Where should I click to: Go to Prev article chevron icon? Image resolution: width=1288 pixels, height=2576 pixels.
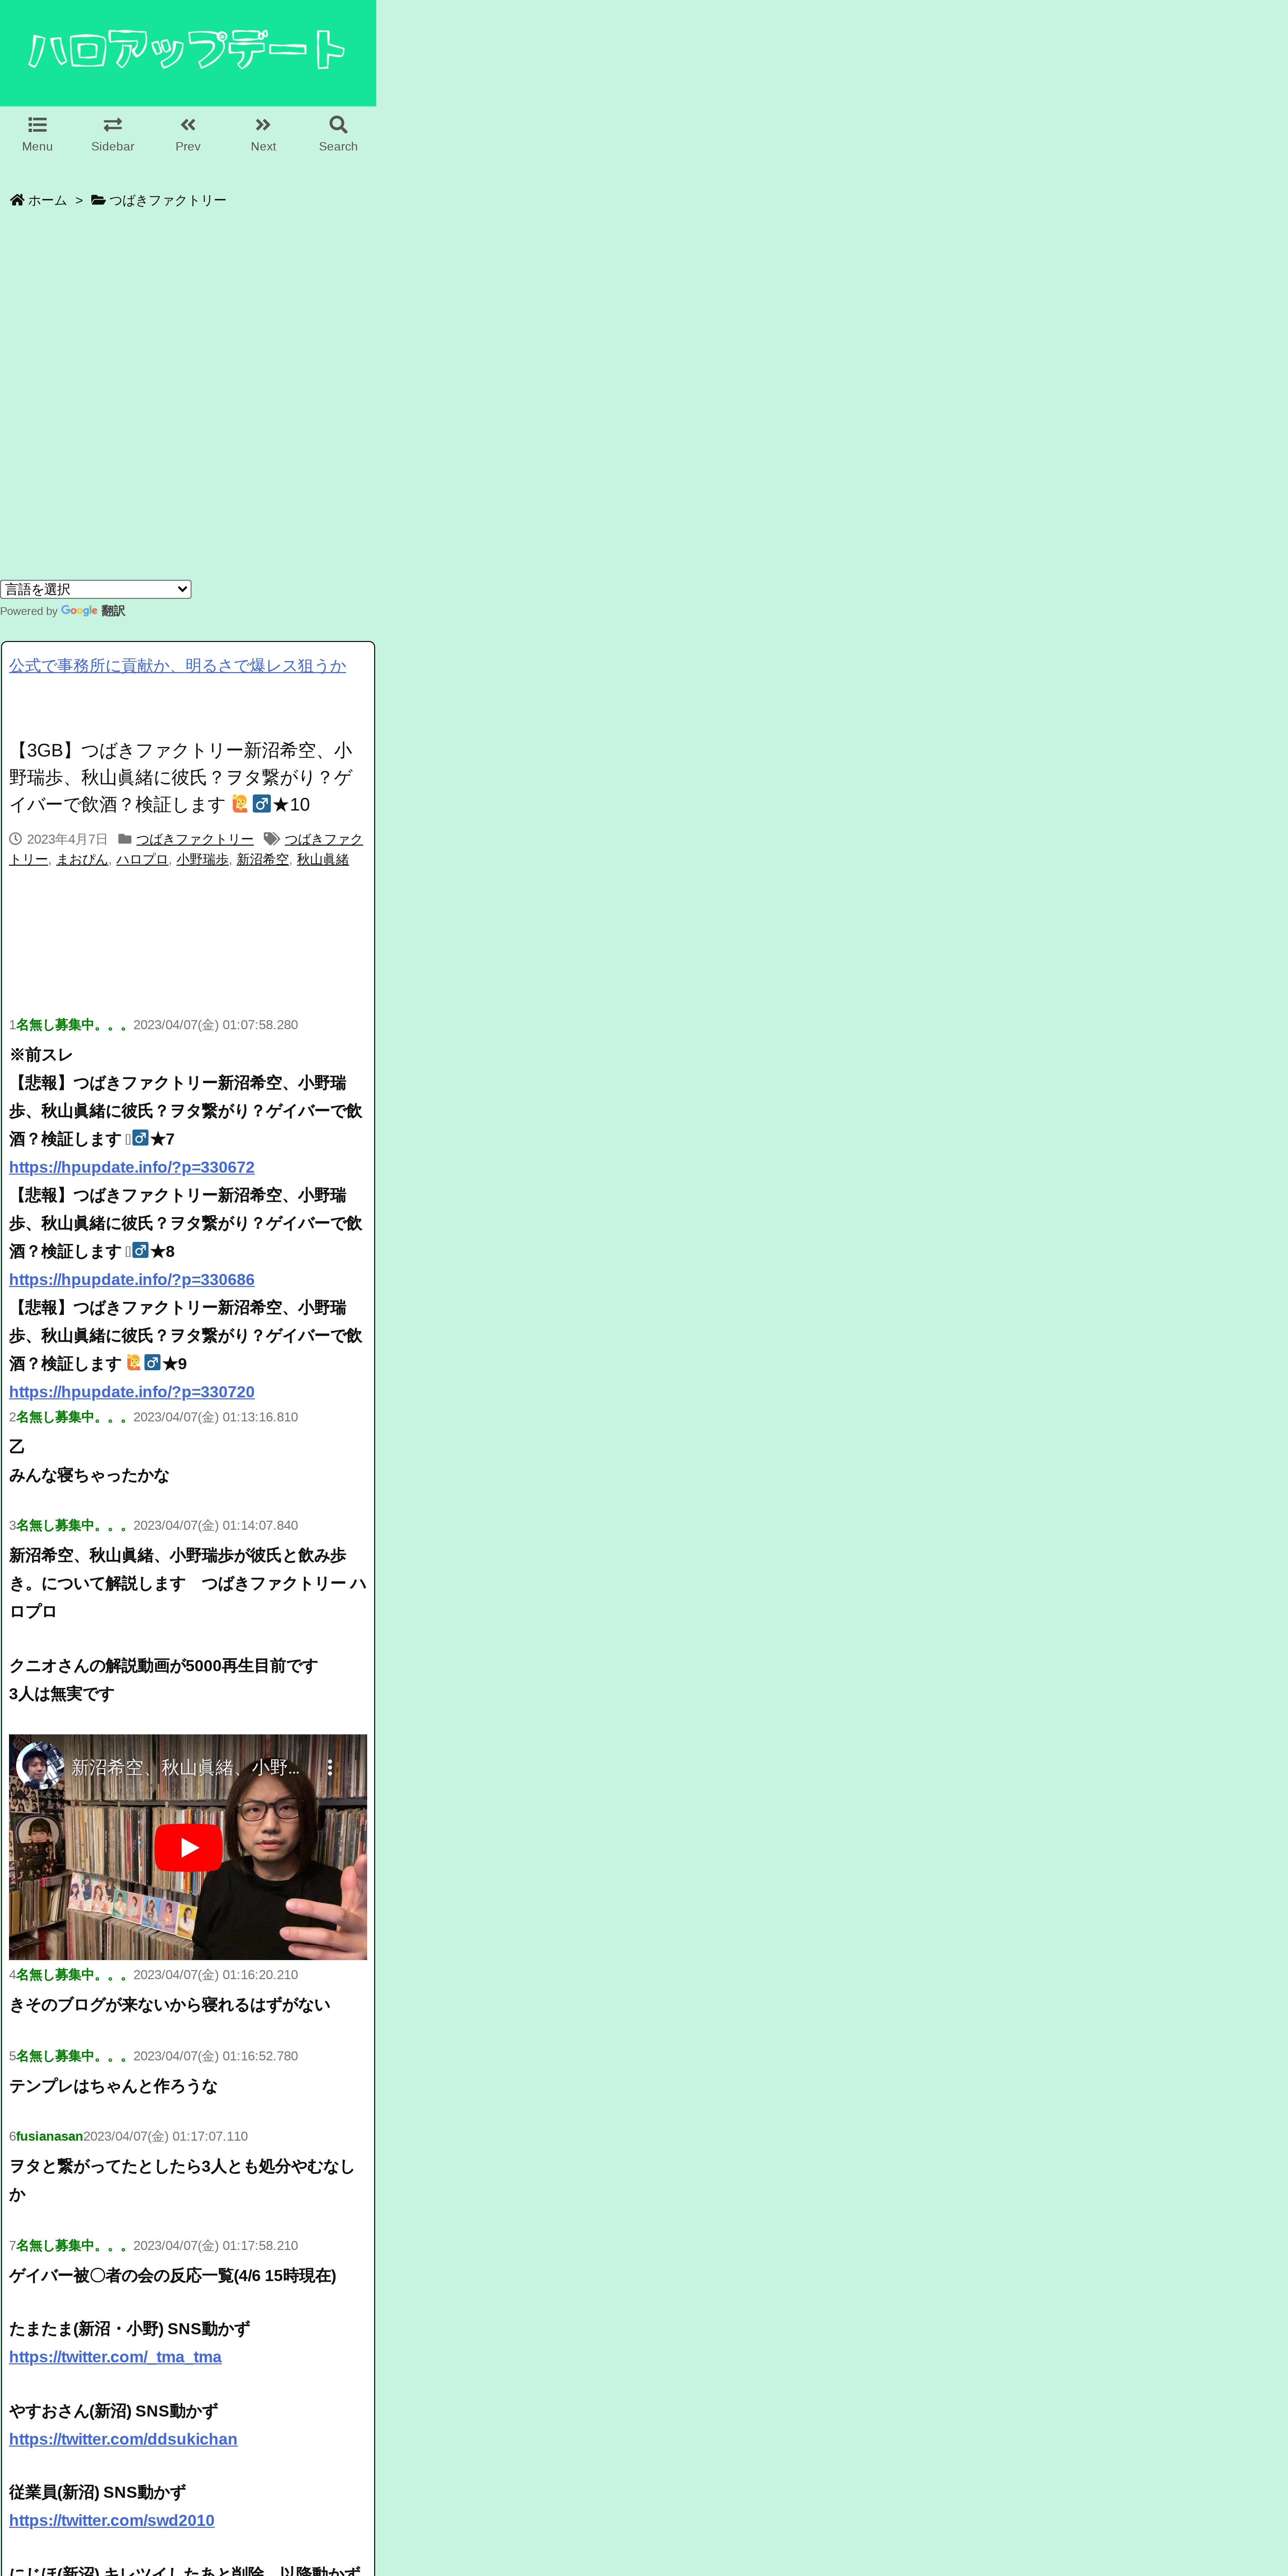[x=188, y=125]
